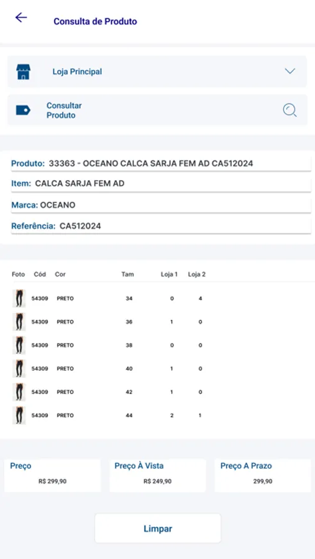Screen dimensions: 315x559
Task: Click the Cód column header
Action: pyautogui.click(x=40, y=274)
